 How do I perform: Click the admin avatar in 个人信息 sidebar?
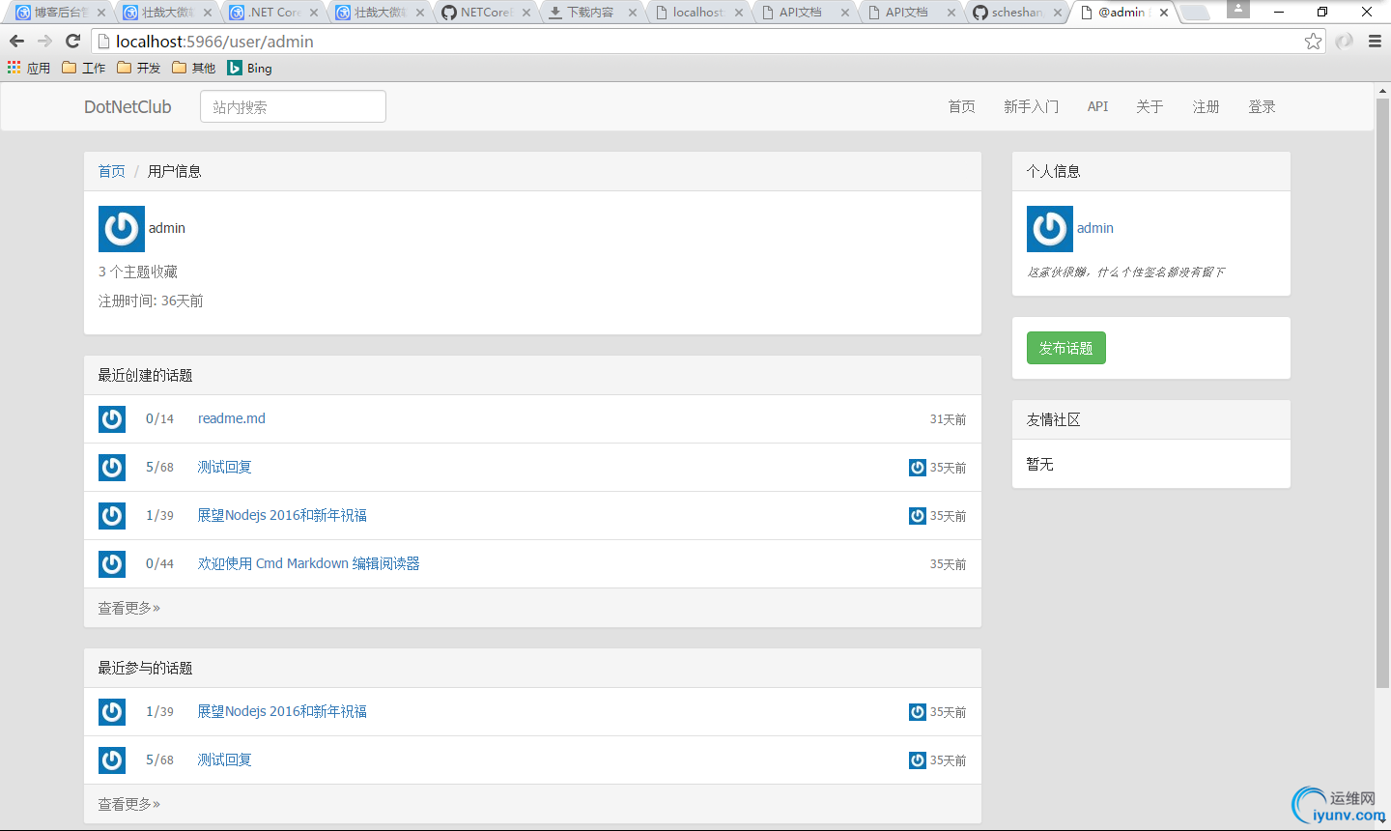(x=1050, y=229)
